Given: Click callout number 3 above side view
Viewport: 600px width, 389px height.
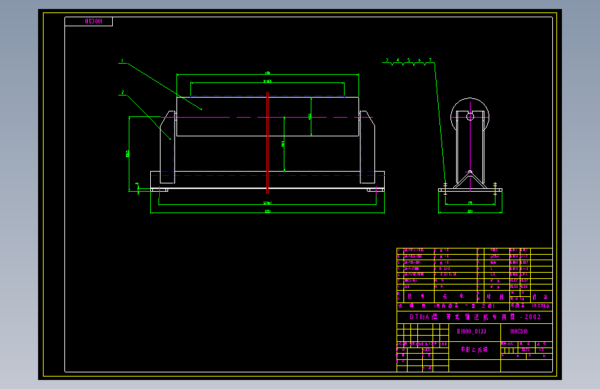Looking at the screenshot, I should [x=387, y=60].
